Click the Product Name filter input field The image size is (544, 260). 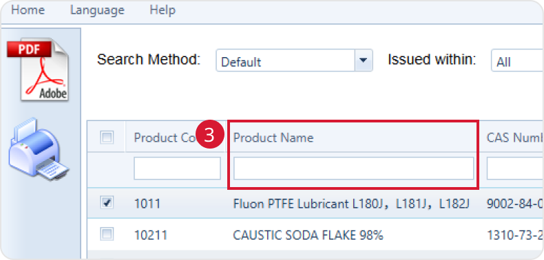pyautogui.click(x=353, y=168)
